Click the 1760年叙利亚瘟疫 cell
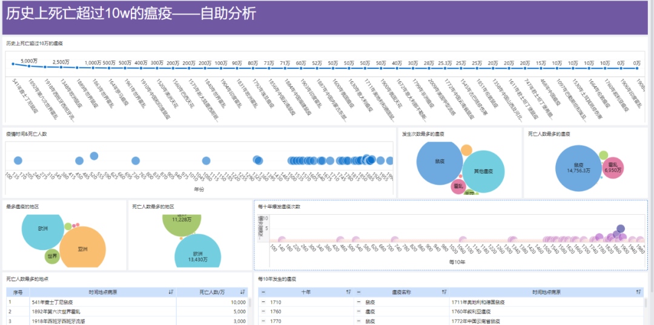This screenshot has width=654, height=325. 546,312
